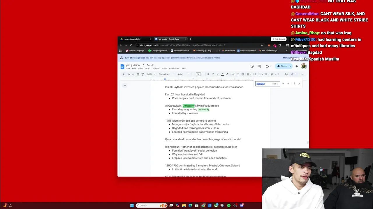Open the Arial font dropdown

(x=184, y=74)
